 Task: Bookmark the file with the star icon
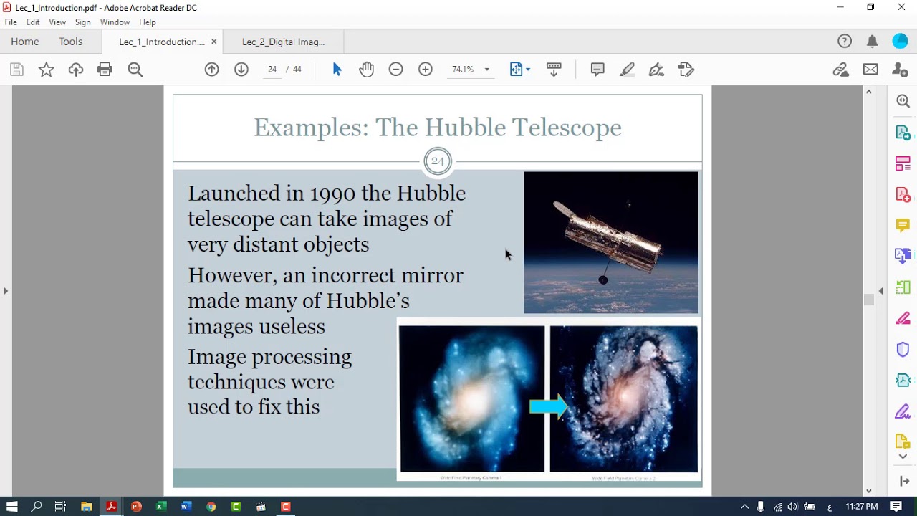pos(46,70)
